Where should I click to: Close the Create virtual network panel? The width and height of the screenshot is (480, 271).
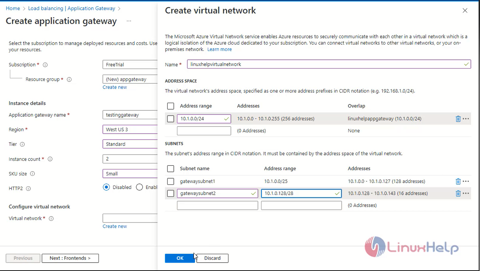[x=465, y=11]
